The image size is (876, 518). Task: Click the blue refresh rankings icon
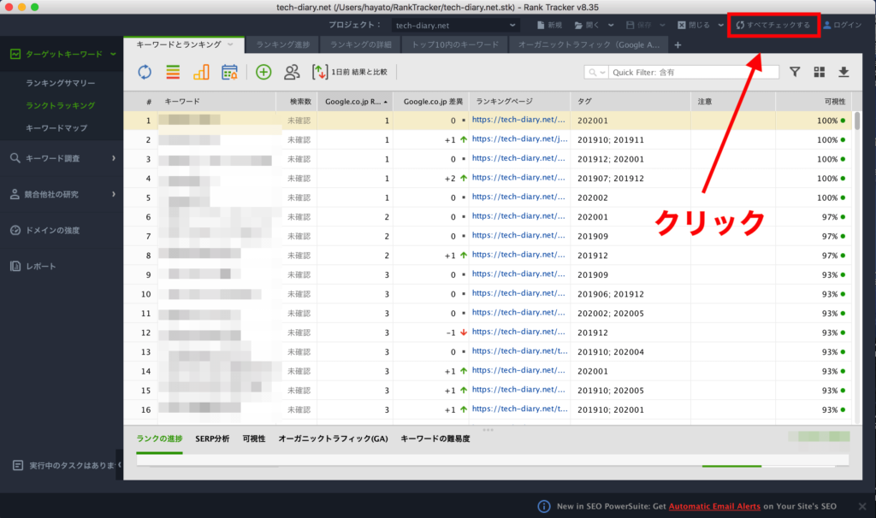pyautogui.click(x=145, y=72)
